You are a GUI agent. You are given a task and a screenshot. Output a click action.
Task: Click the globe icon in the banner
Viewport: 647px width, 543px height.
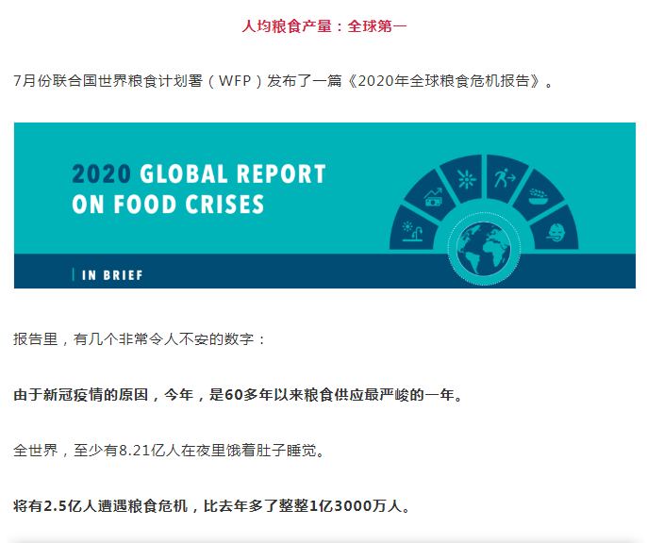(x=484, y=248)
